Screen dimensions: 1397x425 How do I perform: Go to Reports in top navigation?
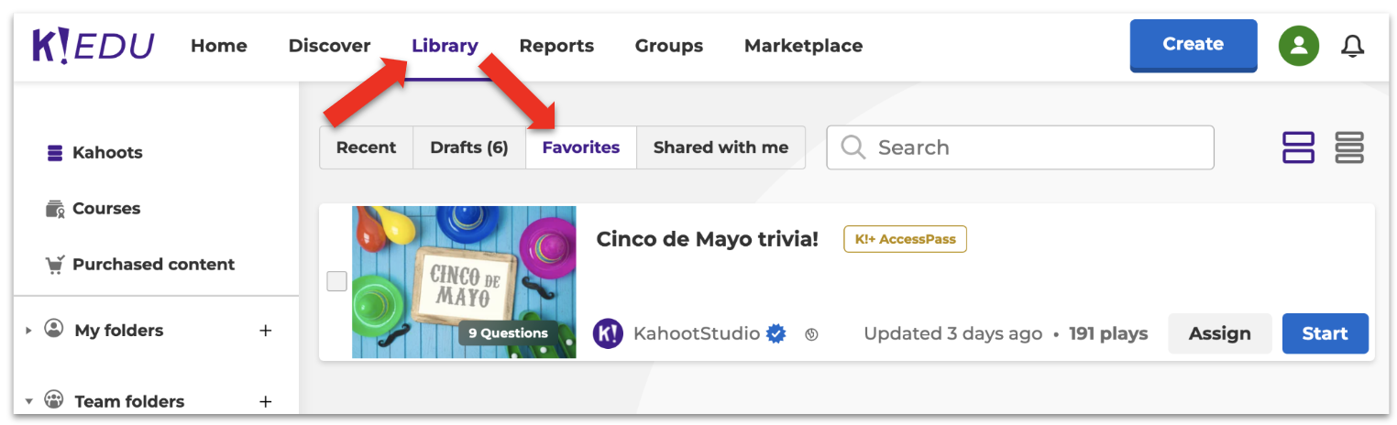[555, 46]
